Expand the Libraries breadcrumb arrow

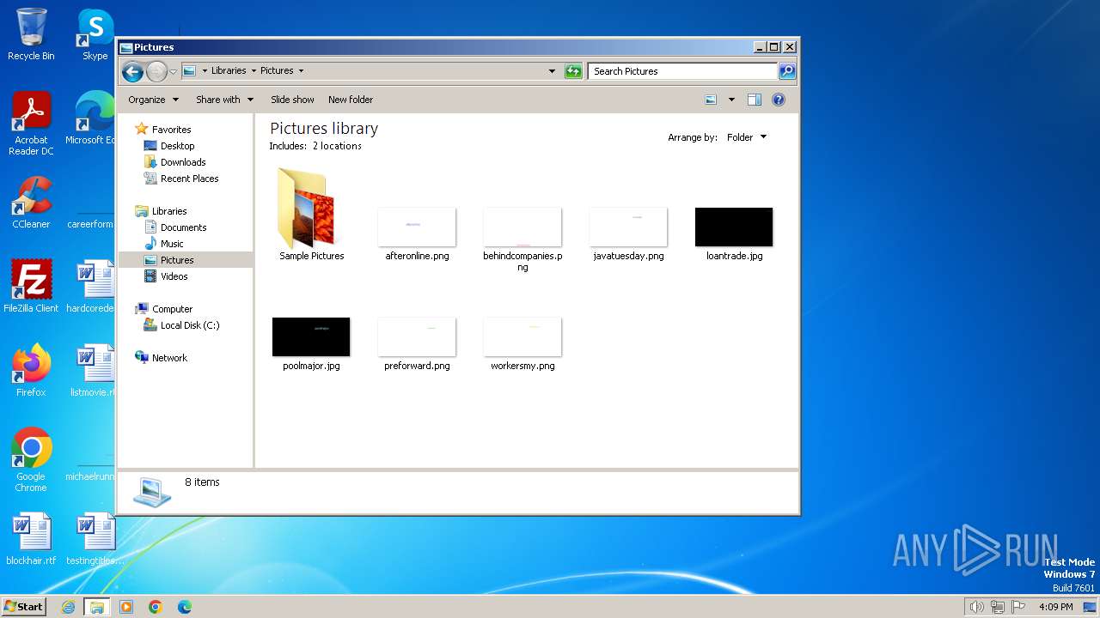(x=253, y=71)
